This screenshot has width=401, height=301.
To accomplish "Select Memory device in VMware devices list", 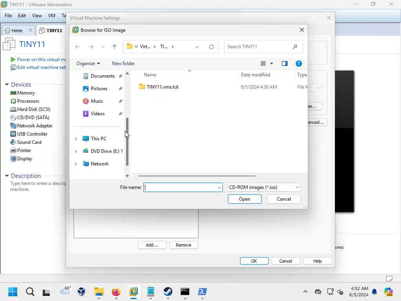I will click(x=22, y=93).
